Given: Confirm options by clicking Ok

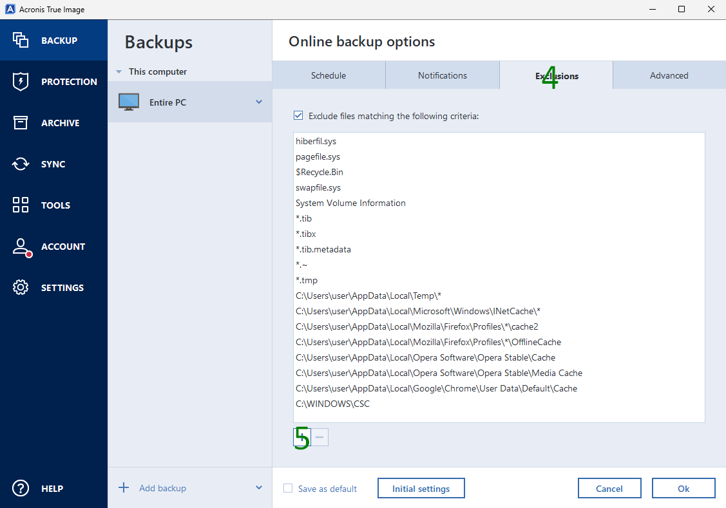Looking at the screenshot, I should tap(683, 487).
